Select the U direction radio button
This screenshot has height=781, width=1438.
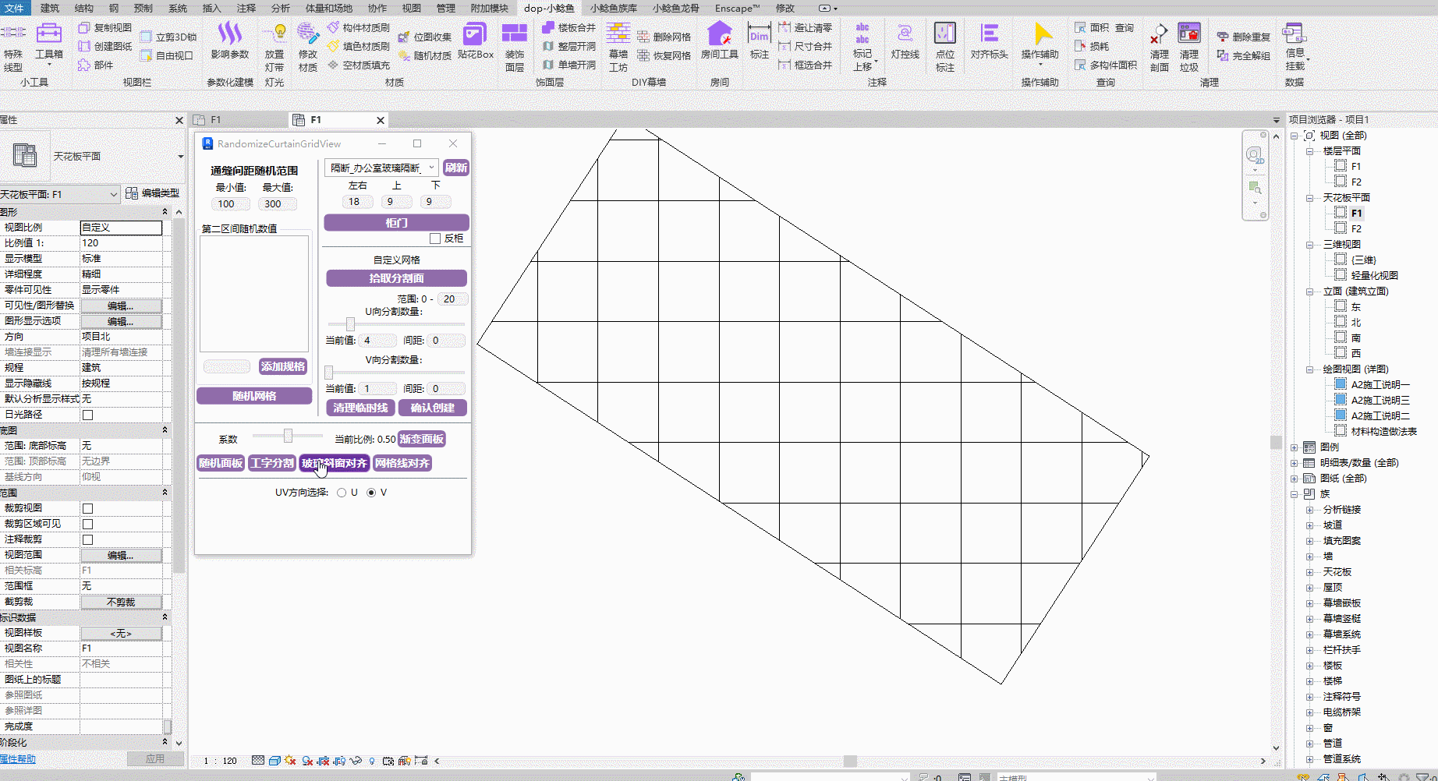[342, 493]
